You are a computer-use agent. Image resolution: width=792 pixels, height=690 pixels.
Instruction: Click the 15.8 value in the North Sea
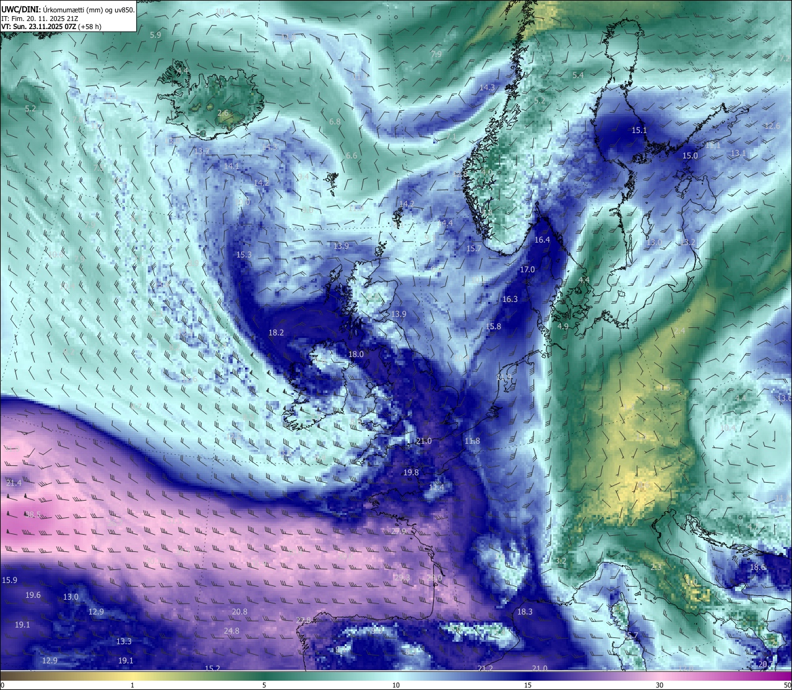(x=493, y=326)
